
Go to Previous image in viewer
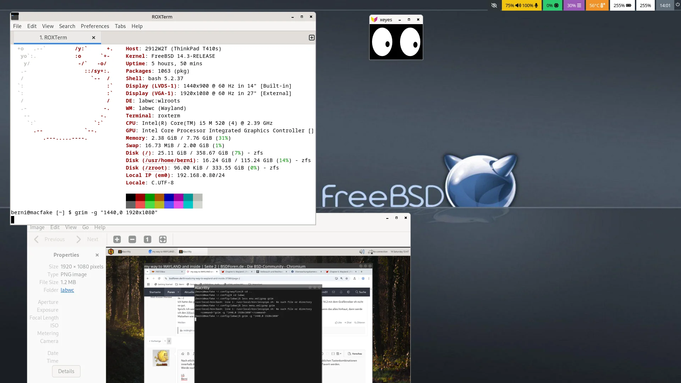click(x=49, y=239)
